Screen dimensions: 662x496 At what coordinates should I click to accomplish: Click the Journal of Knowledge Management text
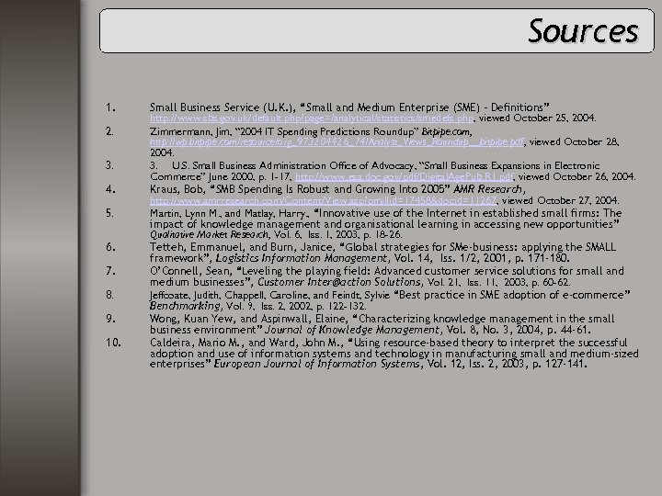click(351, 330)
